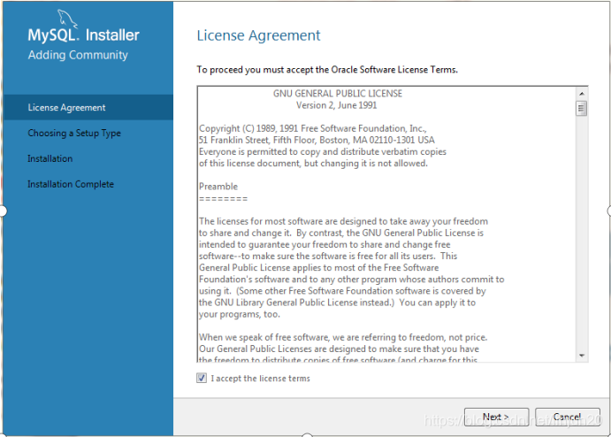Click the Copyright (C) 1989, 1991 line
This screenshot has width=611, height=437.
[312, 128]
